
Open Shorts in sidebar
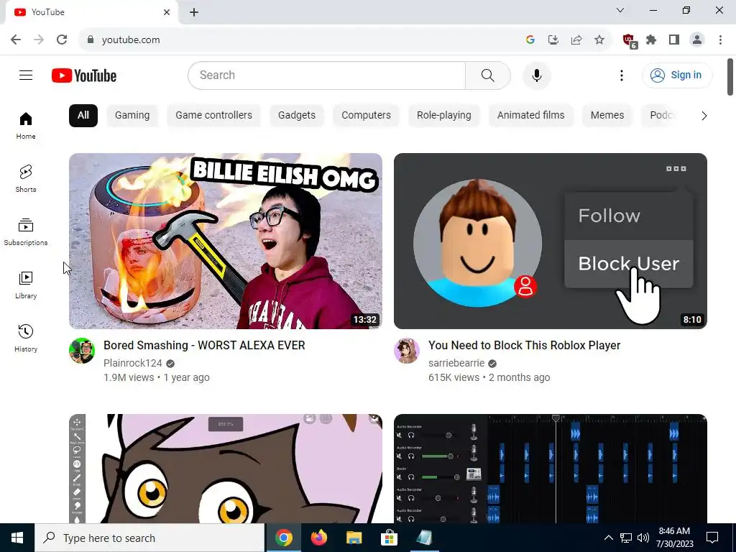(x=26, y=179)
